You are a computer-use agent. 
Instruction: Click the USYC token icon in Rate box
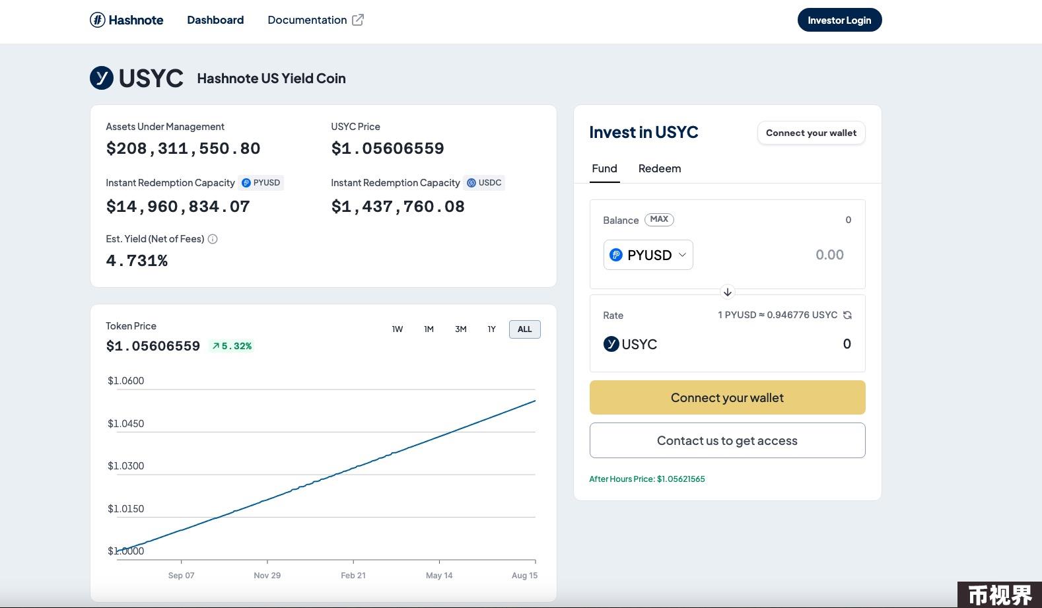coord(611,344)
